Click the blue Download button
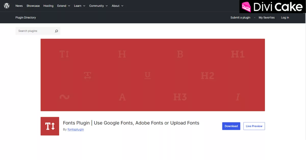 click(231, 126)
